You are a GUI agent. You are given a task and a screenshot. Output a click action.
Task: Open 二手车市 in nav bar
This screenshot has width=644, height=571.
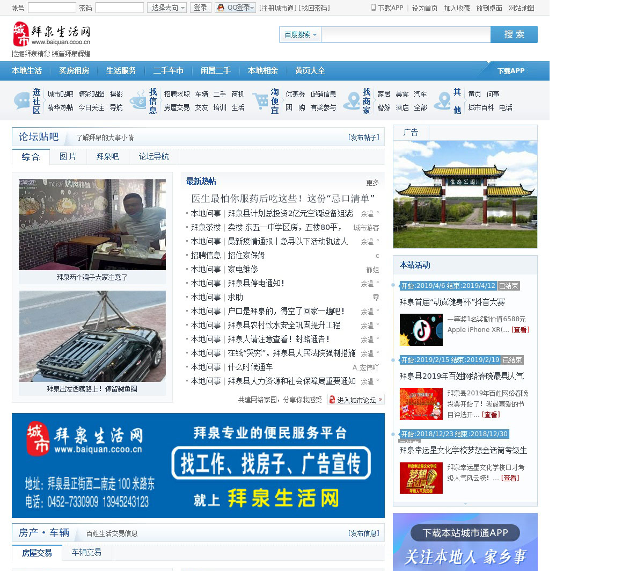tap(169, 71)
